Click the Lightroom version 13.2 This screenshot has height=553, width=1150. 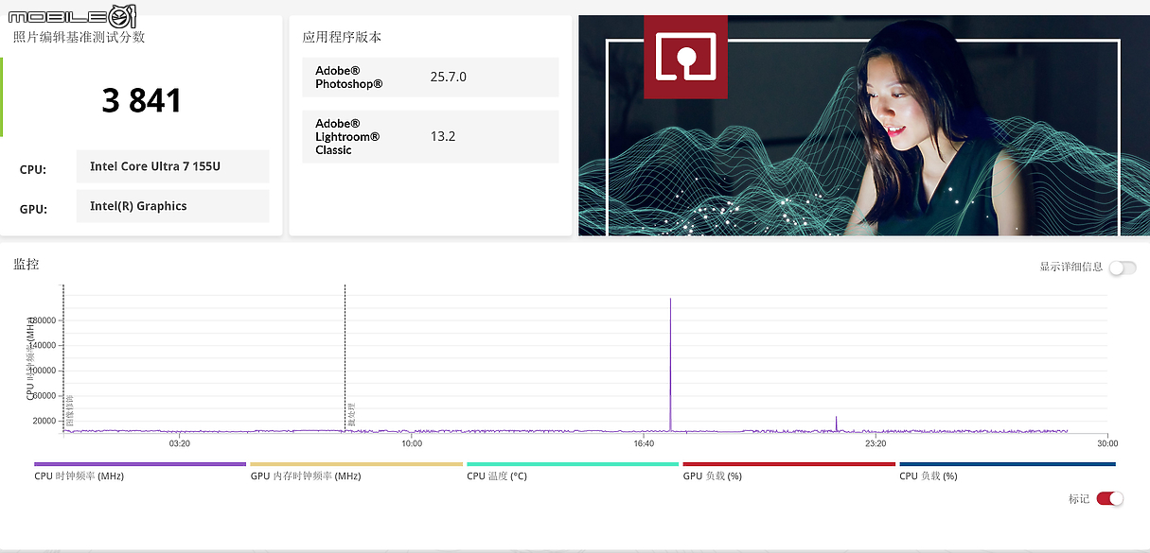pos(443,136)
